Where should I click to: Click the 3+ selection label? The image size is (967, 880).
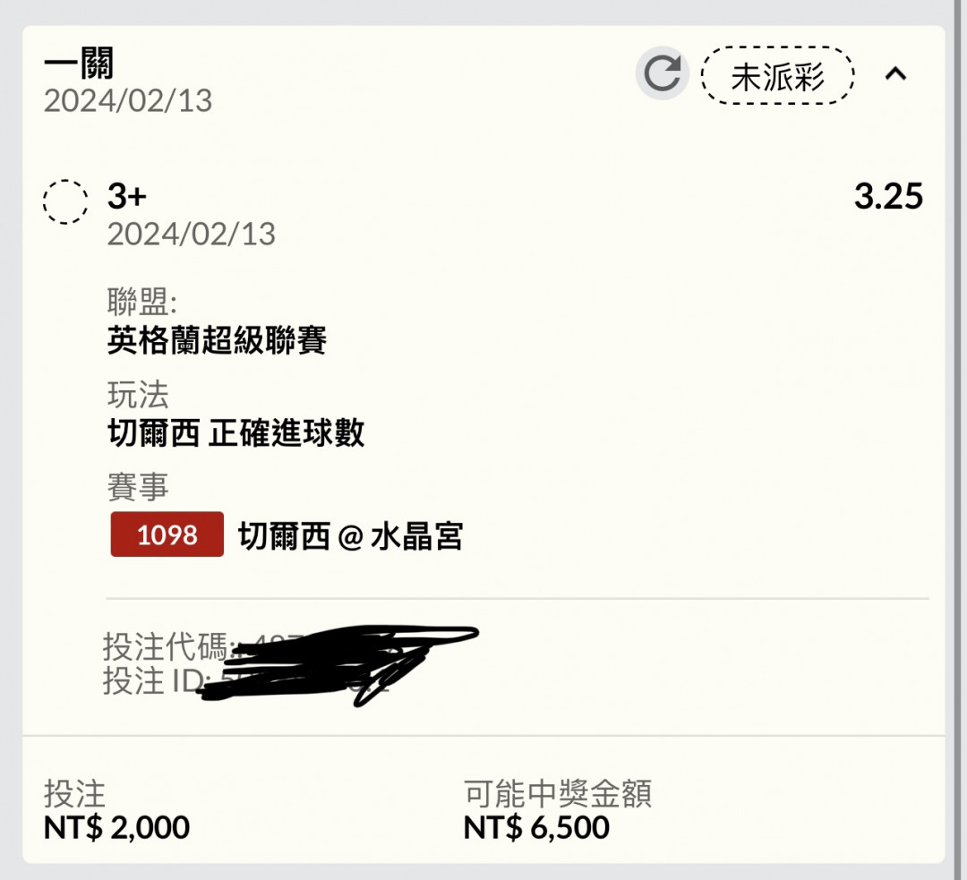point(126,196)
